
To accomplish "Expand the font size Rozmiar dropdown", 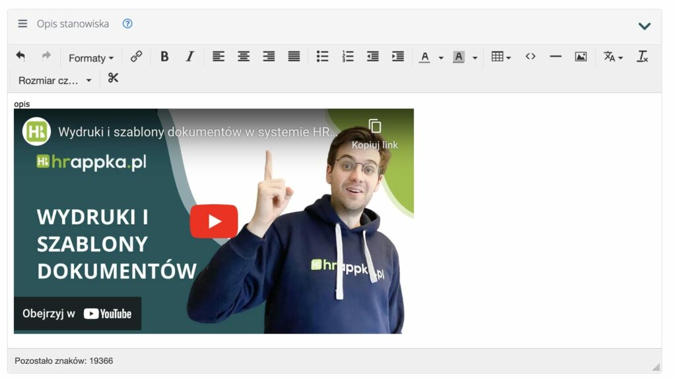I will coord(55,81).
